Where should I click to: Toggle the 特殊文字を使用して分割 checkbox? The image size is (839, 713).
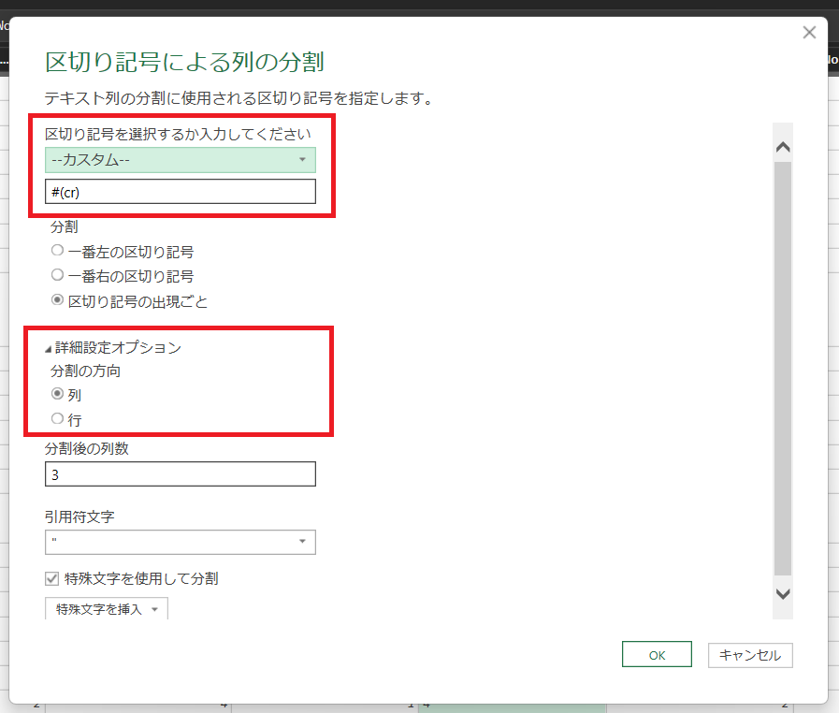[x=53, y=578]
